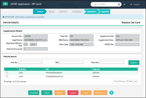This screenshot has width=146, height=98.
Task: Click the Logout link
Action: pyautogui.click(x=135, y=4)
